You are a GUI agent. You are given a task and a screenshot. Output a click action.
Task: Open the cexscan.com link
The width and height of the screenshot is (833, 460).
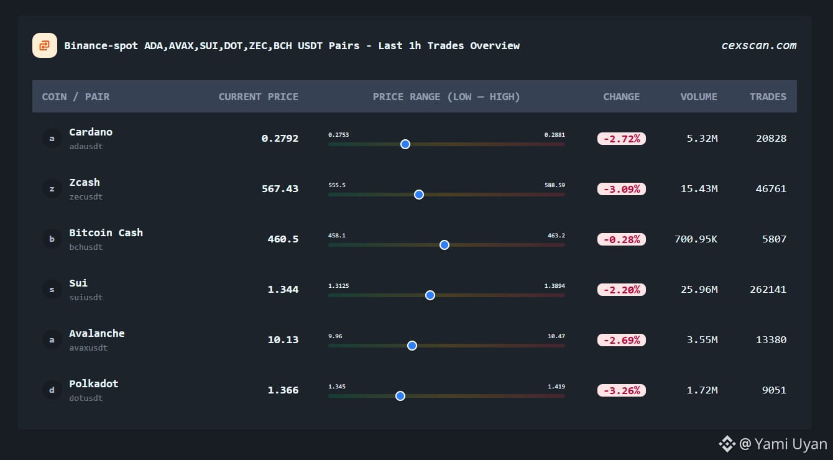coord(759,45)
